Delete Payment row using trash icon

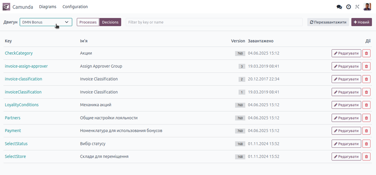(366, 131)
